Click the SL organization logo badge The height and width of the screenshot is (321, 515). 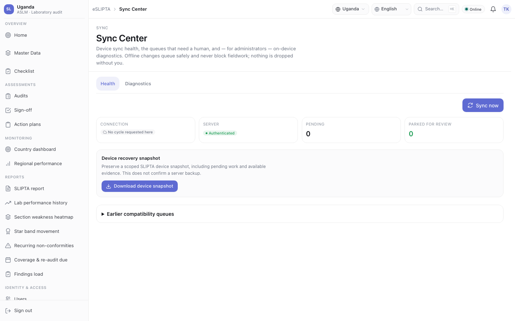9,9
